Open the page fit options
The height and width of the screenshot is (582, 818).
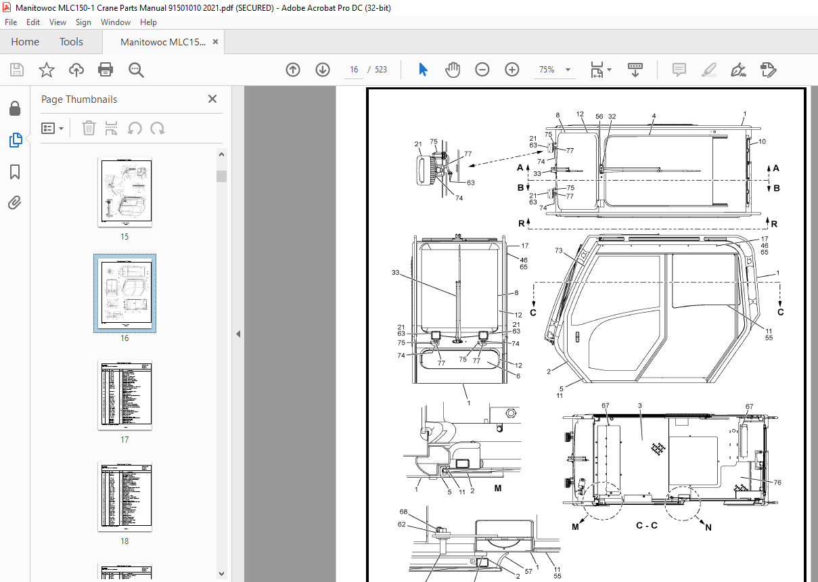click(601, 70)
